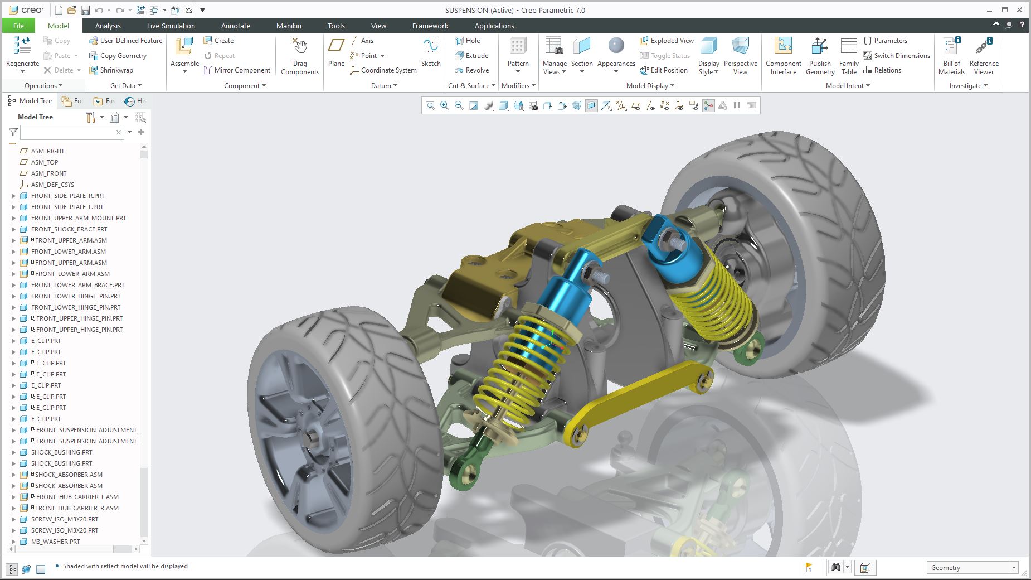Click Zoom In in graphics toolbar
The height and width of the screenshot is (580, 1031).
445,105
